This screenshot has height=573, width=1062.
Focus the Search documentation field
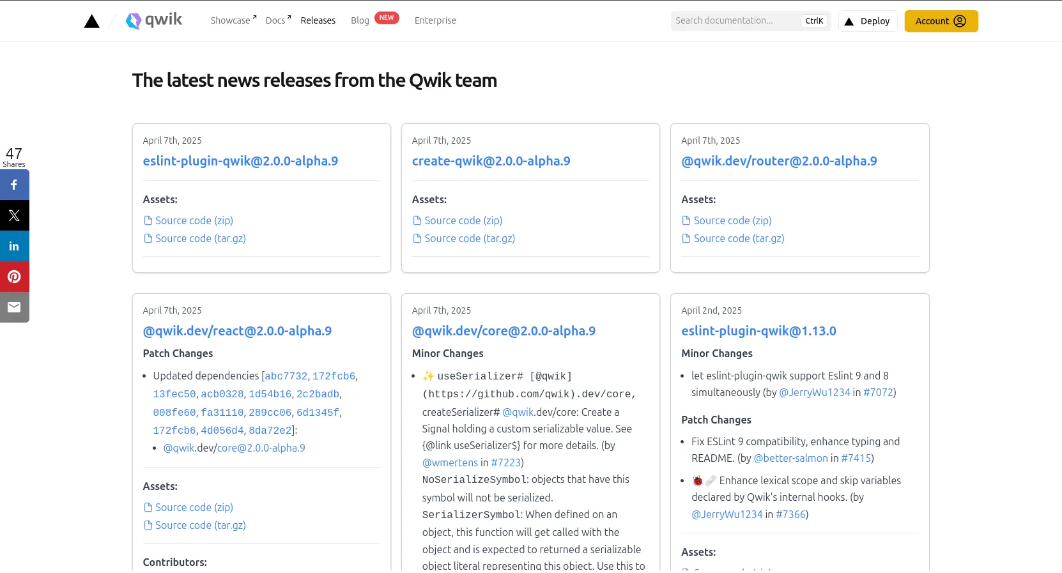click(x=735, y=20)
